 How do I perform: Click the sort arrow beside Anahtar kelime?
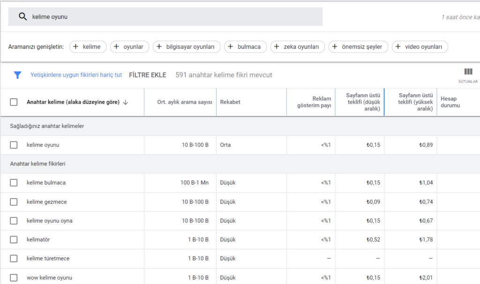pos(126,102)
